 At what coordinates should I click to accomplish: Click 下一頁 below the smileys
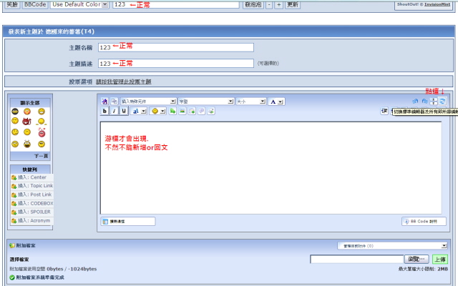pyautogui.click(x=41, y=156)
